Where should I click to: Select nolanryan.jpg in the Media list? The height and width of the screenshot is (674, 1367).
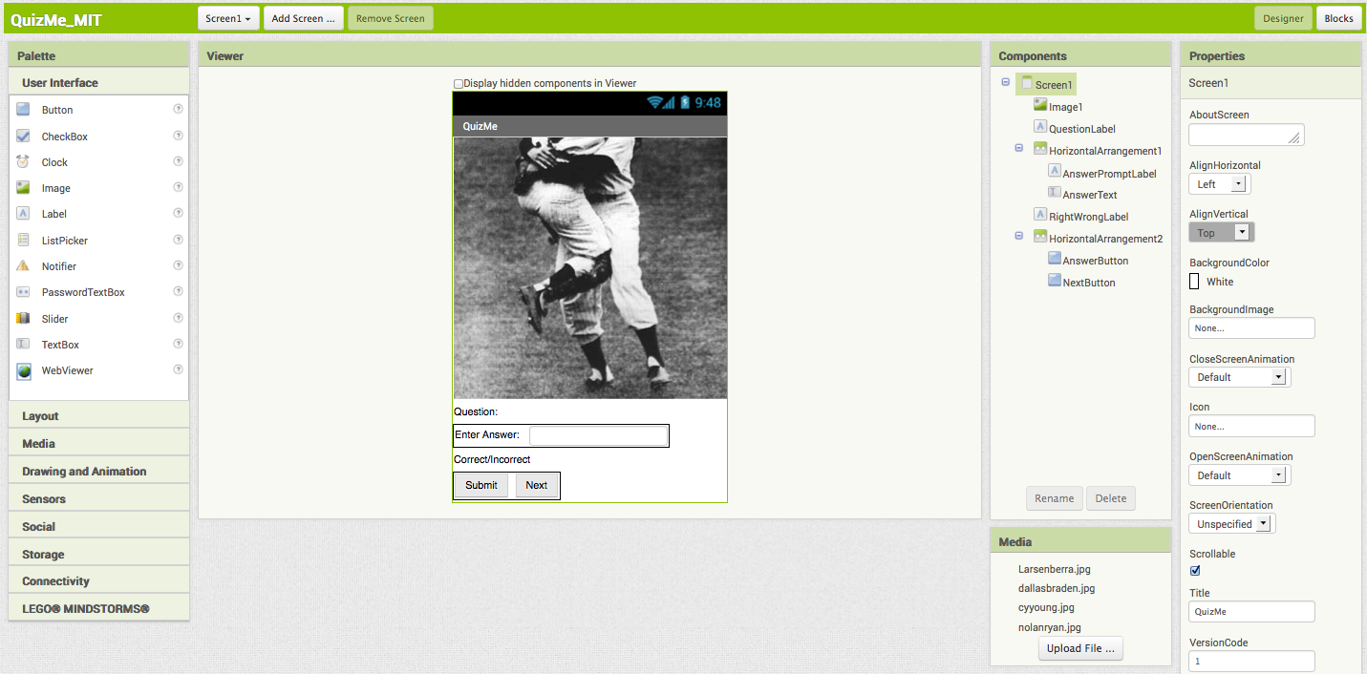tap(1050, 627)
